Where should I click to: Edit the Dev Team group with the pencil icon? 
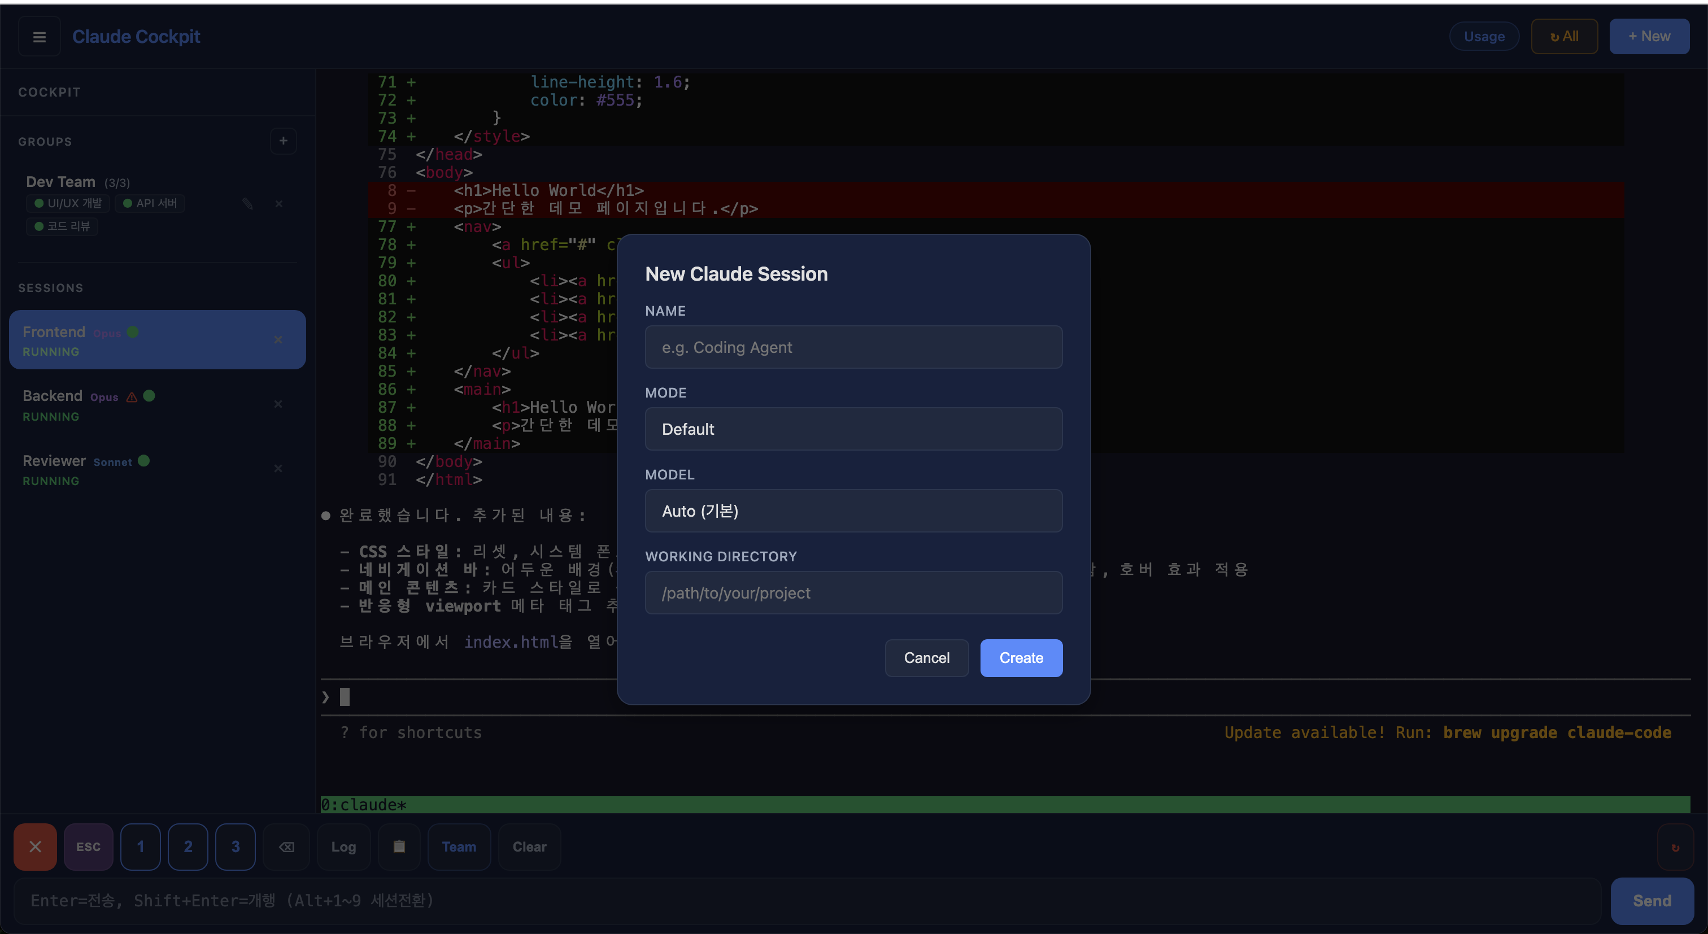coord(247,203)
